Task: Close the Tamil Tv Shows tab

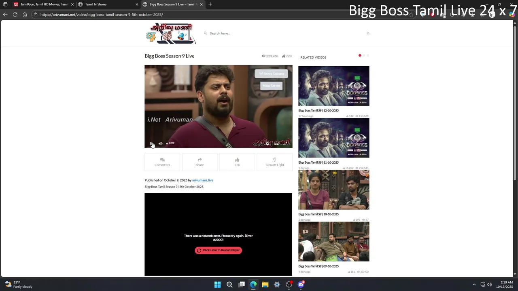Action: [137, 4]
